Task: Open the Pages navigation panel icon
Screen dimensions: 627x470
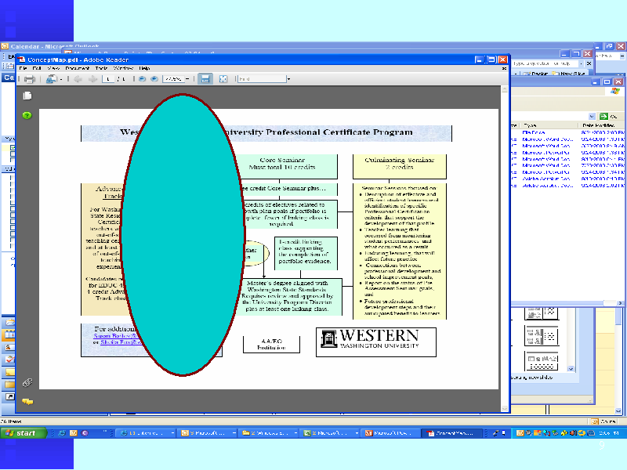Action: pyautogui.click(x=27, y=96)
